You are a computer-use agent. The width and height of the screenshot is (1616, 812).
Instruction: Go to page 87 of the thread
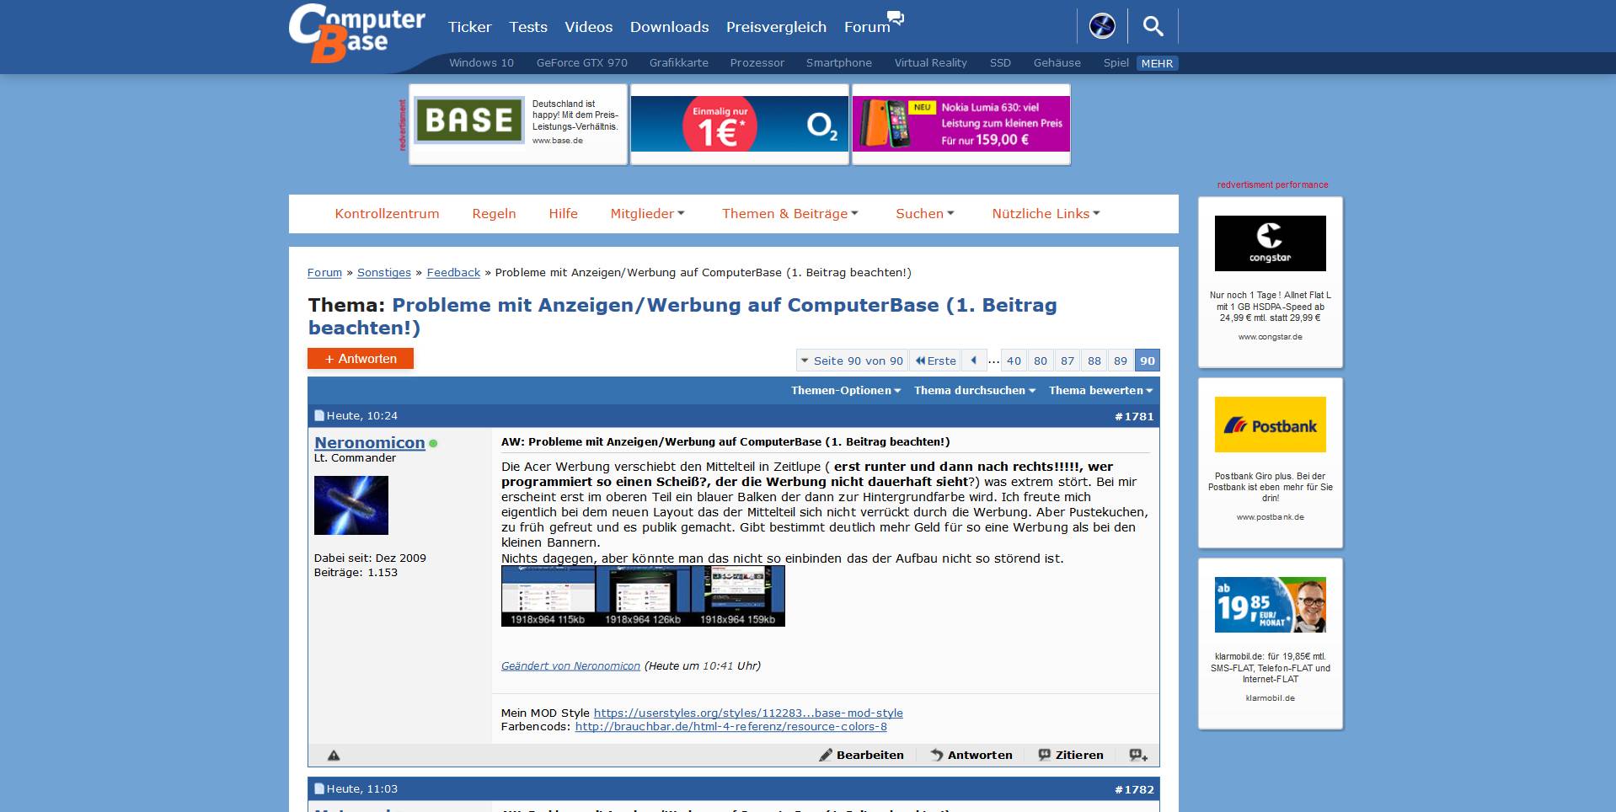1068,361
